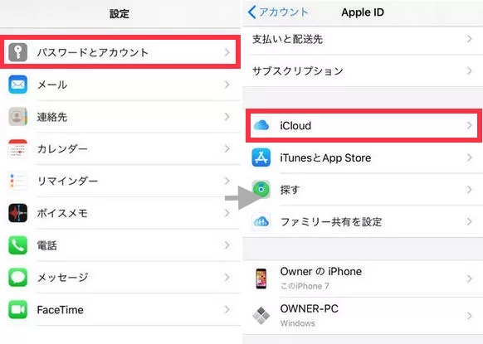Tap the green Phone icon
Image resolution: width=483 pixels, height=344 pixels.
(18, 245)
